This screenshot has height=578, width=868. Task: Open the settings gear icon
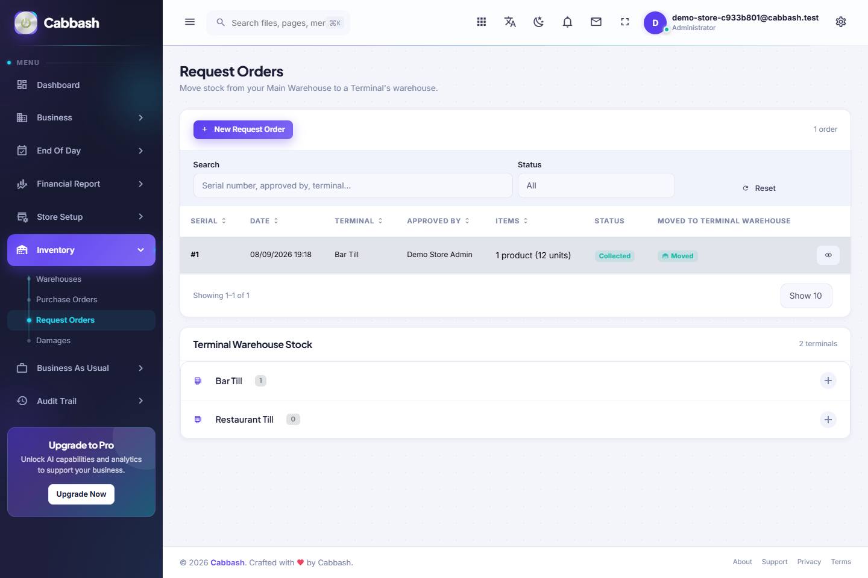click(x=841, y=22)
